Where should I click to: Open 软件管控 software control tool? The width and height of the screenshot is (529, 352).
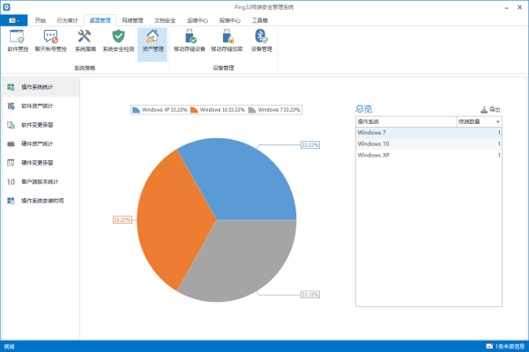coord(18,41)
